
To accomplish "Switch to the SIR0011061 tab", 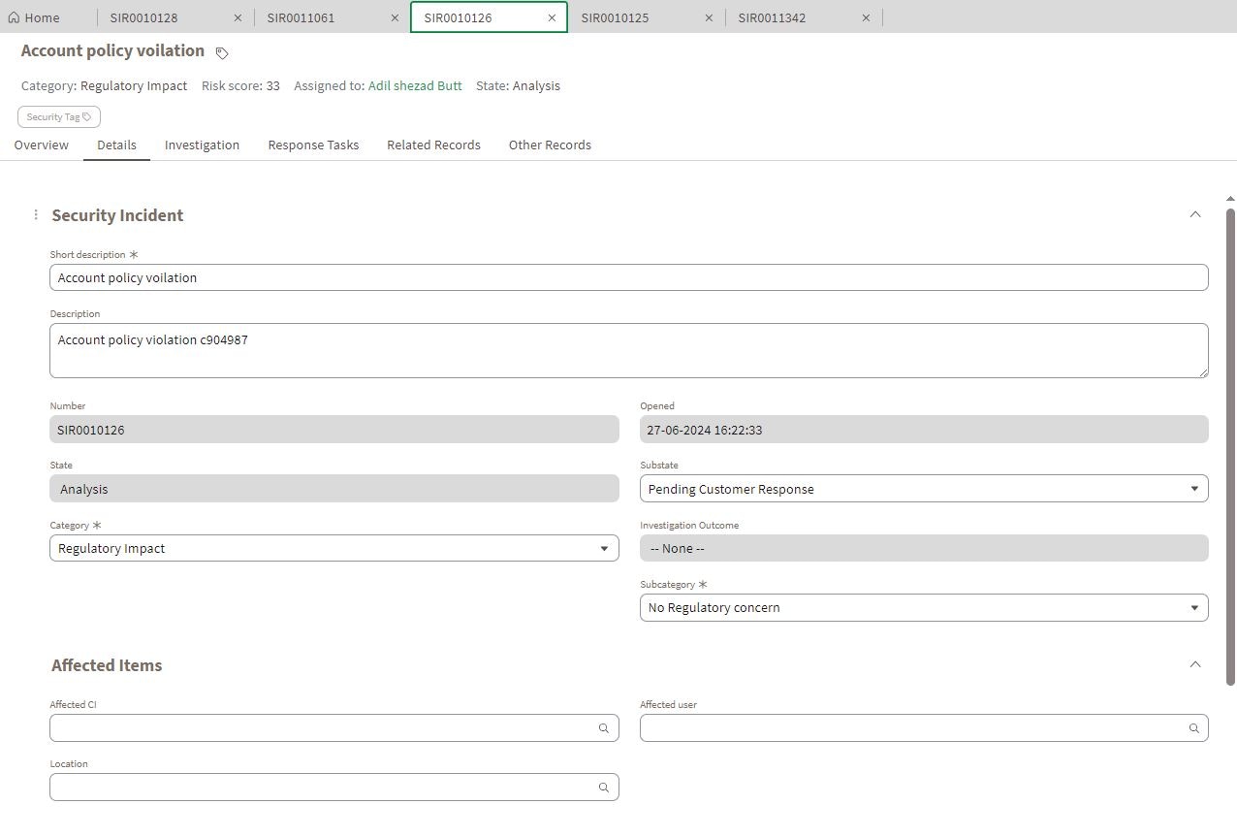I will coord(301,17).
